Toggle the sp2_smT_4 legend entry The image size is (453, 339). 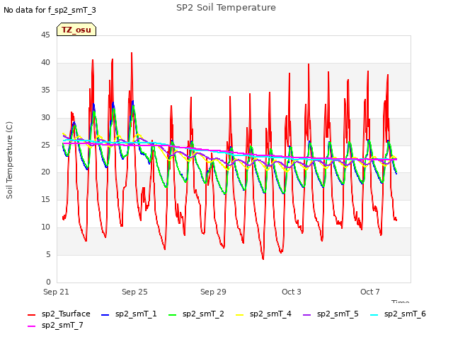(x=263, y=314)
